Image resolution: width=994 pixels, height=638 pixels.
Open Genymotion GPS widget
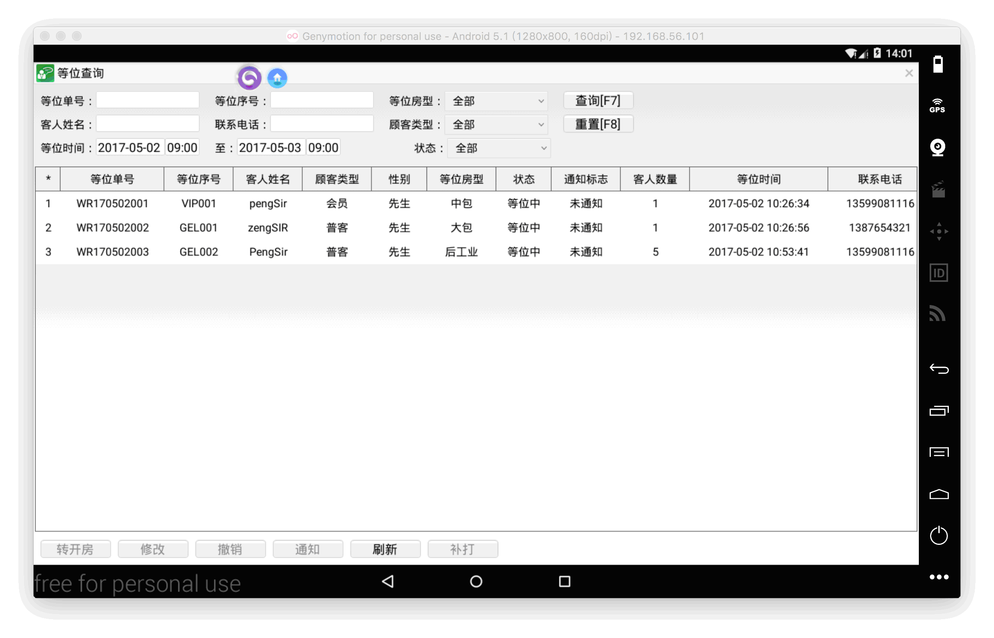tap(938, 106)
